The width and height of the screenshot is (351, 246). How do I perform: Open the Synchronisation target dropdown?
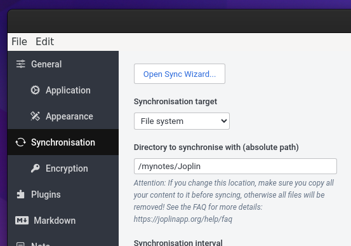[x=182, y=121]
